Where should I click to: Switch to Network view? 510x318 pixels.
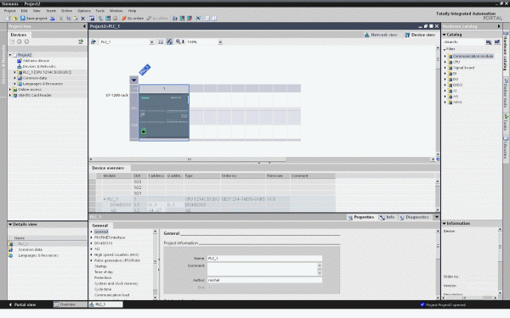click(x=381, y=35)
